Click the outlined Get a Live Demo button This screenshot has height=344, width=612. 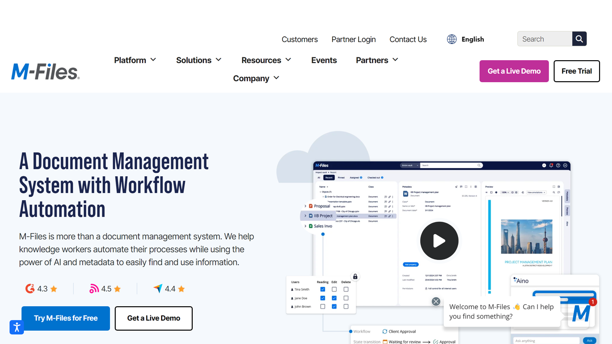pos(154,318)
